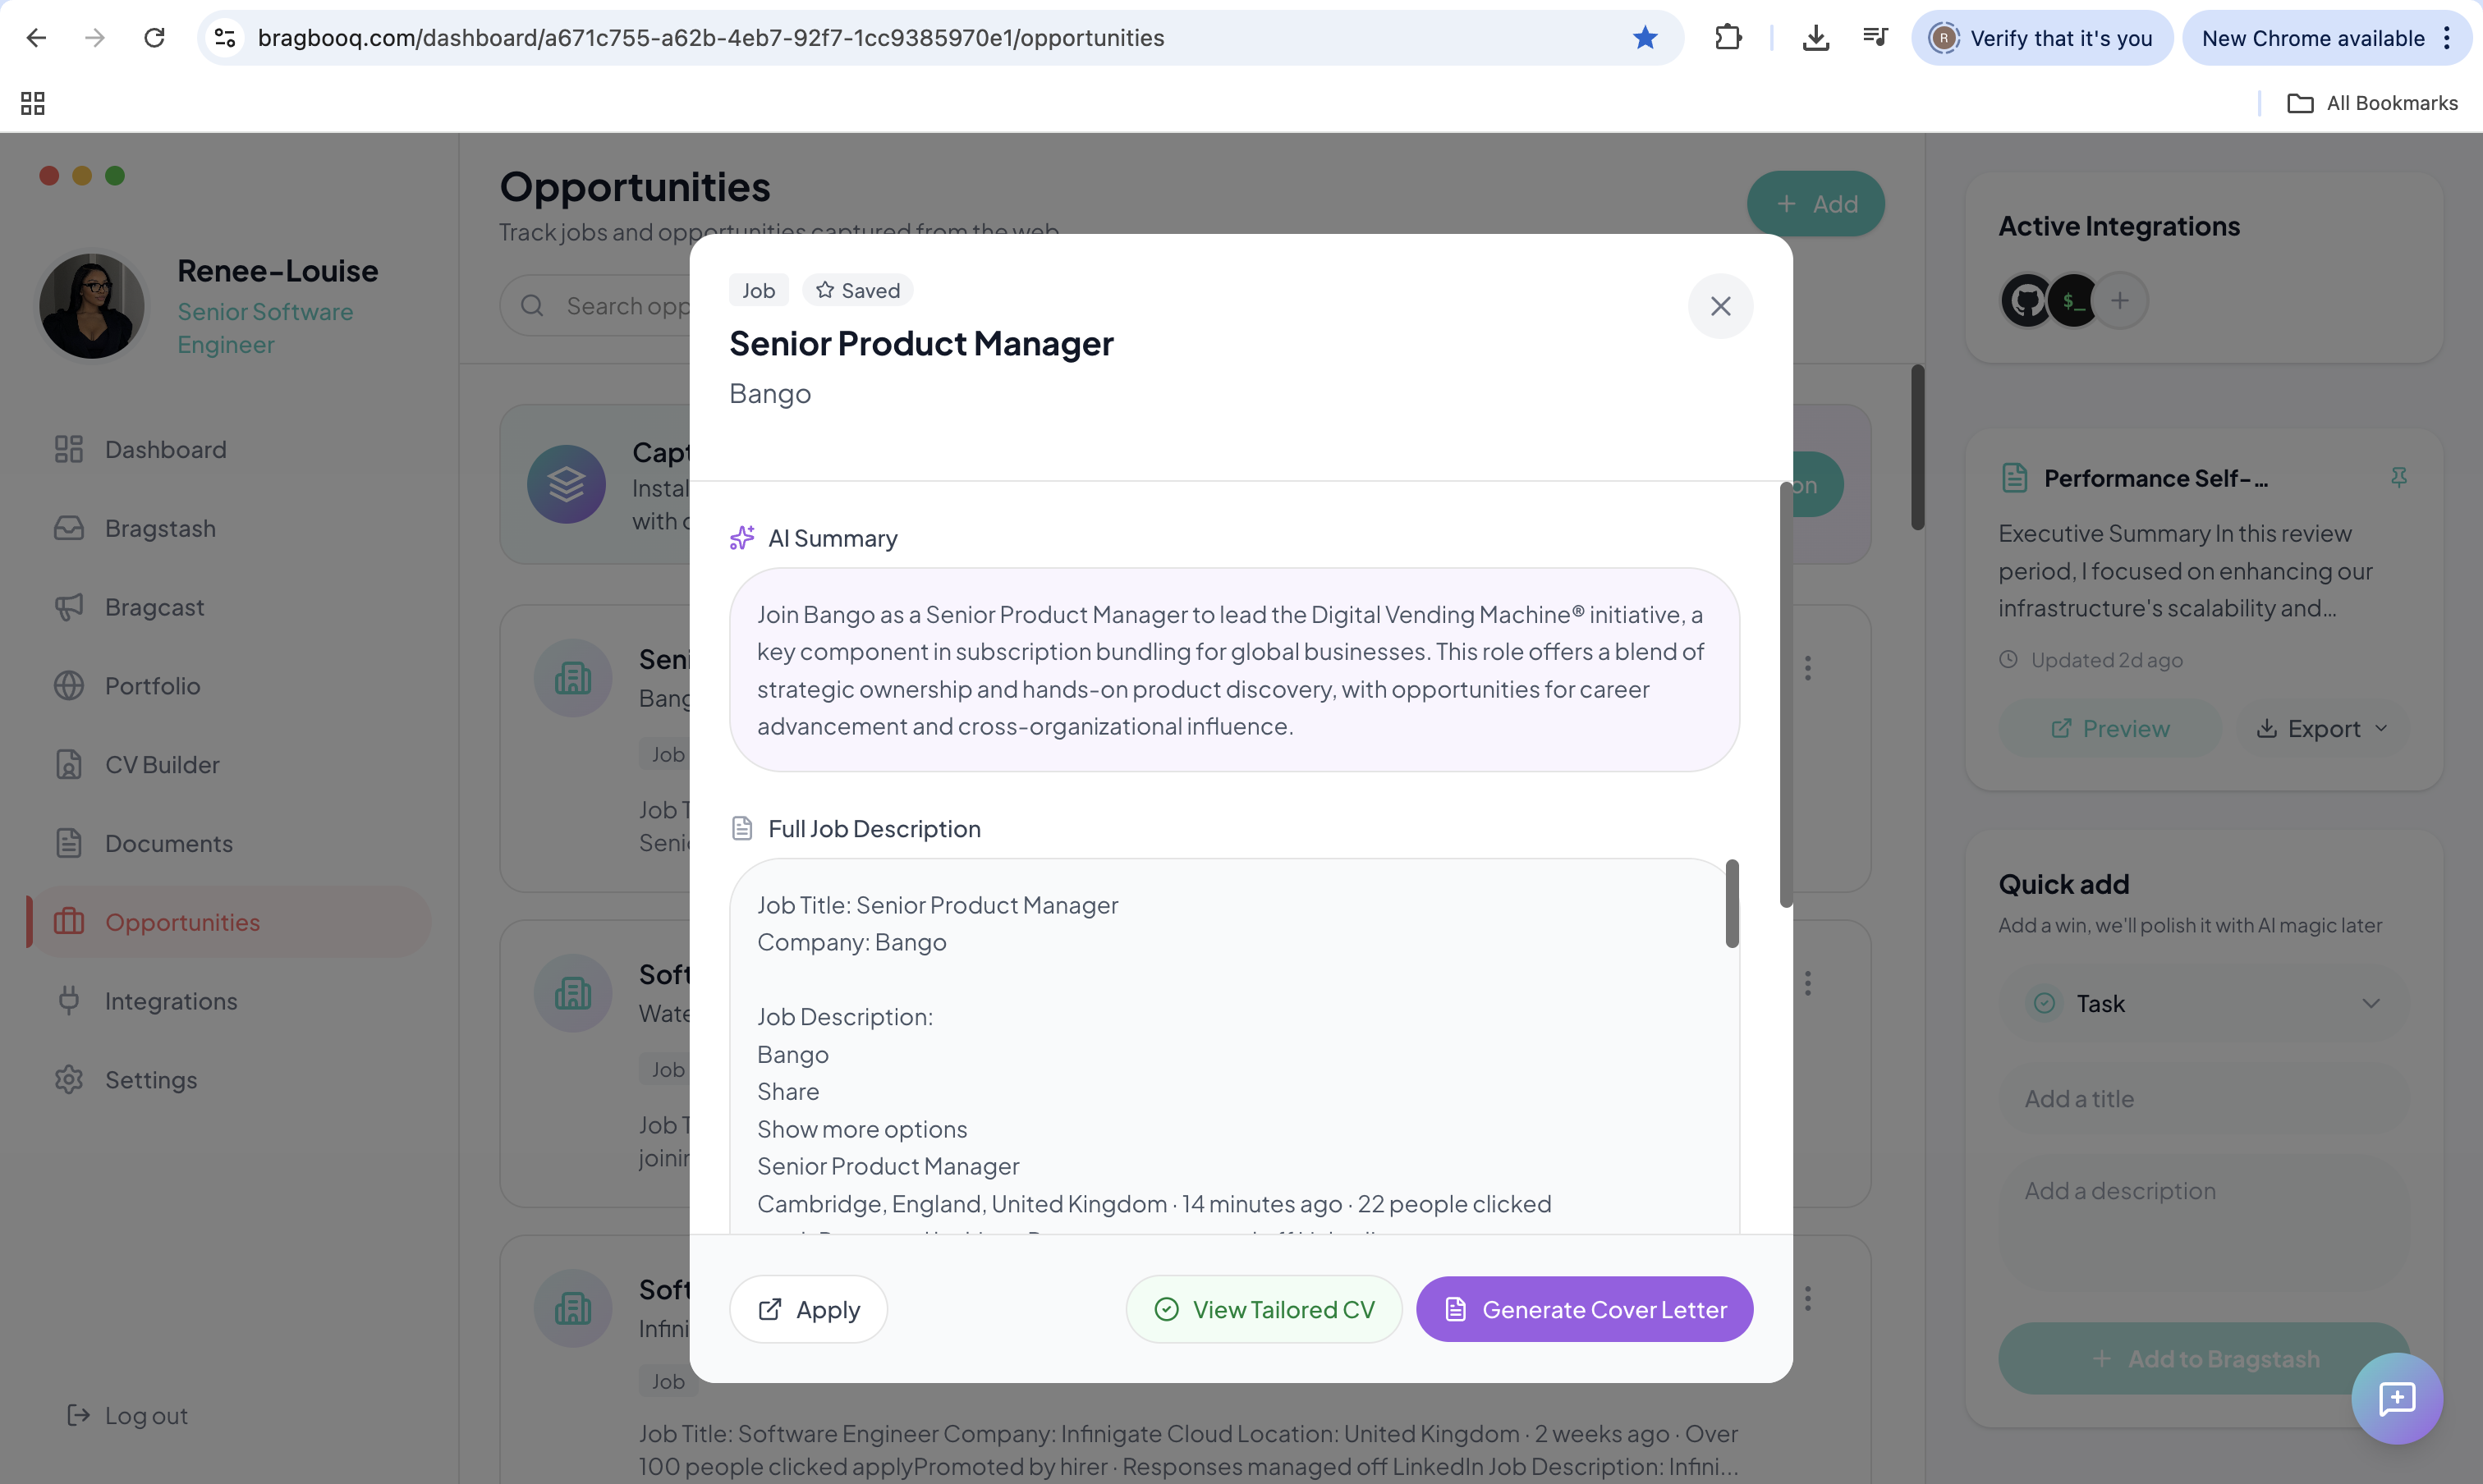
Task: Pin the Performance Self document
Action: (x=2398, y=477)
